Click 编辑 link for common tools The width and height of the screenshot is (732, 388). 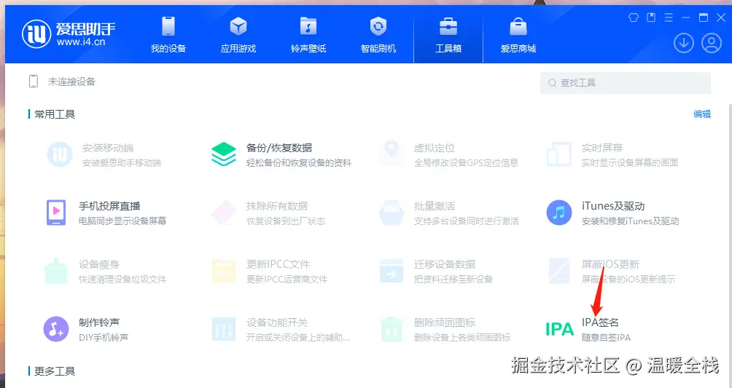[x=701, y=114]
